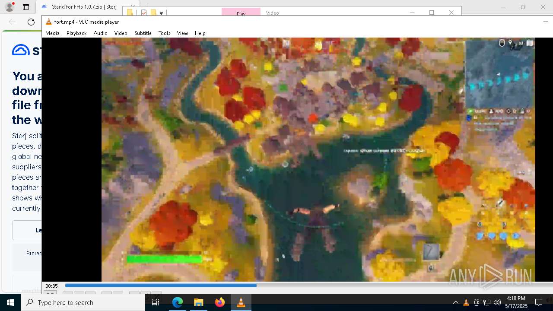The image size is (553, 311).
Task: Restore down the Edge browser window
Action: pyautogui.click(x=523, y=7)
